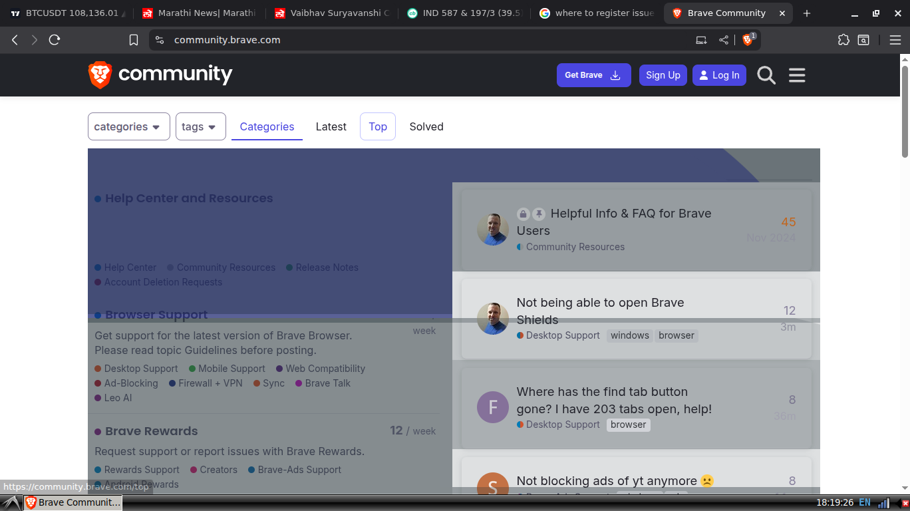Click the Log In button
This screenshot has height=511, width=910.
pyautogui.click(x=719, y=75)
